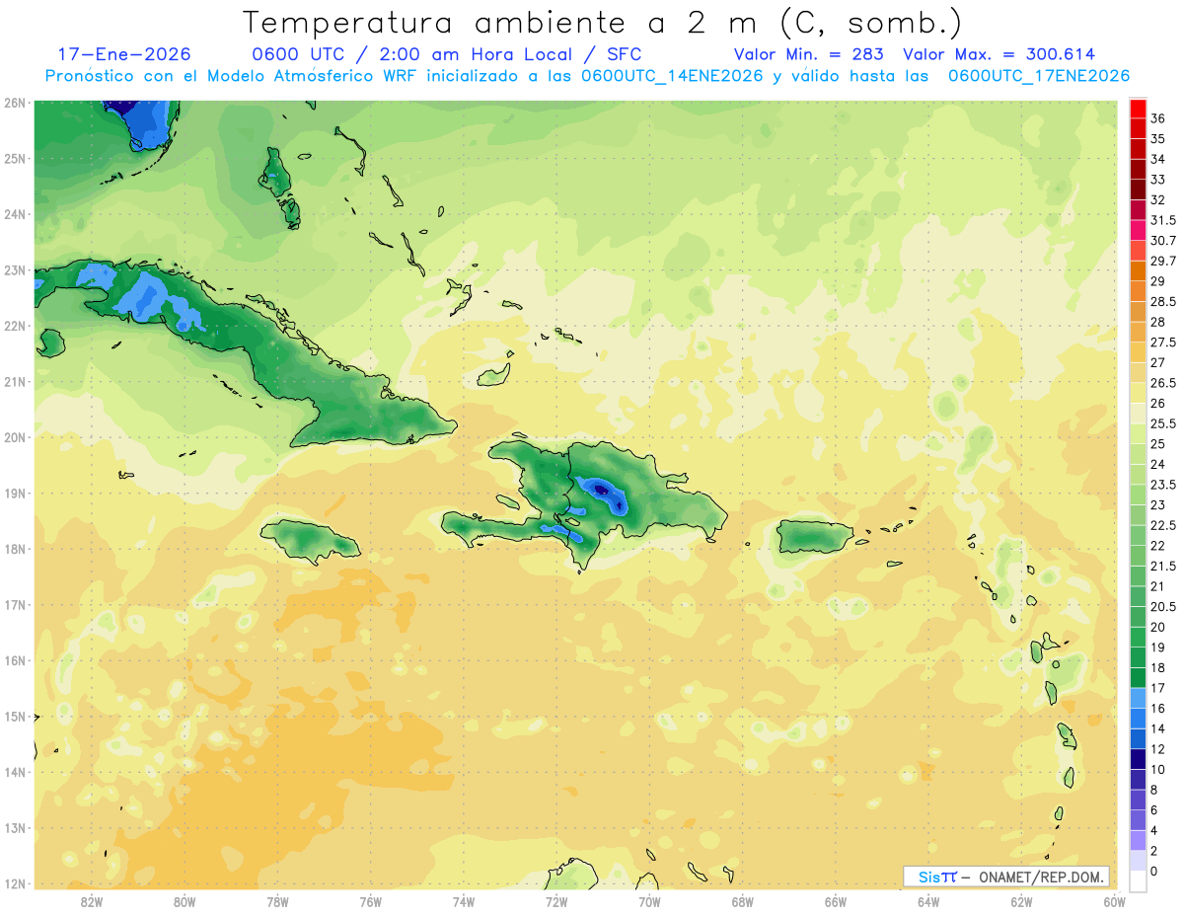Click the pale lavender swatch above legend value 0
The width and height of the screenshot is (1184, 915).
tap(1138, 861)
